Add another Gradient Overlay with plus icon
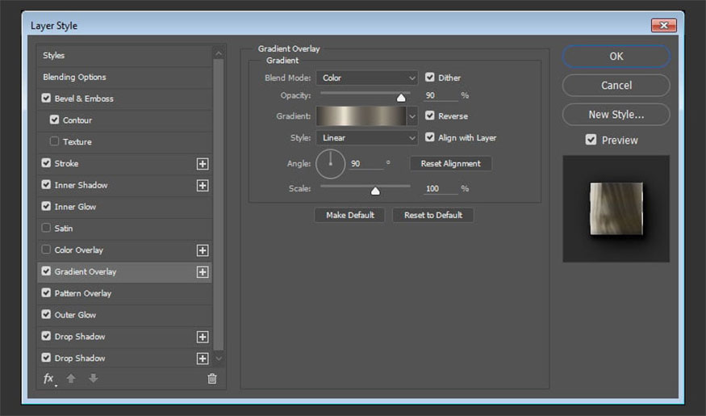Screen dimensions: 706x416 (x=203, y=272)
